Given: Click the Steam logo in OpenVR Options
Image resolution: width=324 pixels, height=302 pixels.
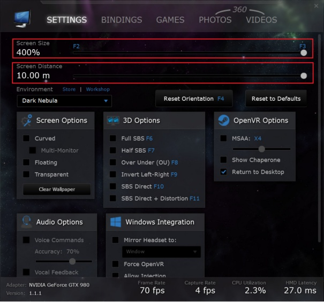Looking at the screenshot, I should point(224,120).
